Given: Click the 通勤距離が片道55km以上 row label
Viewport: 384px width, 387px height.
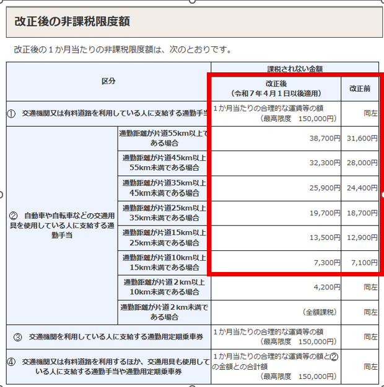Looking at the screenshot, I should 164,138.
